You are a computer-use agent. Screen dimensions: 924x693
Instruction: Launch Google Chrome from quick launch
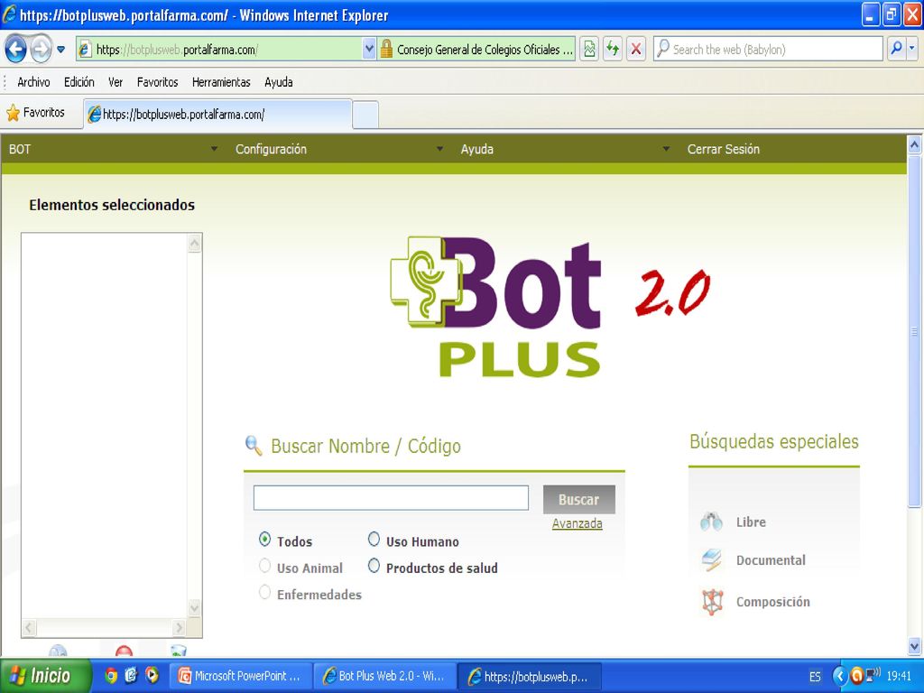tap(111, 675)
